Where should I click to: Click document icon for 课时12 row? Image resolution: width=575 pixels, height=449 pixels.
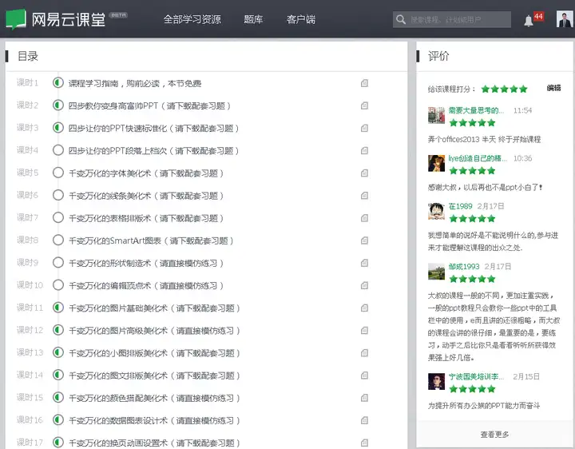tap(364, 330)
